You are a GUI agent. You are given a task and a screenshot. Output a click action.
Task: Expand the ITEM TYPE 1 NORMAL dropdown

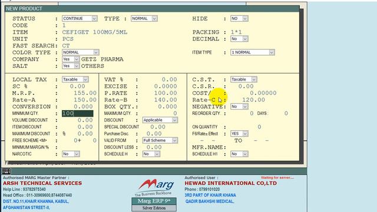click(x=253, y=52)
